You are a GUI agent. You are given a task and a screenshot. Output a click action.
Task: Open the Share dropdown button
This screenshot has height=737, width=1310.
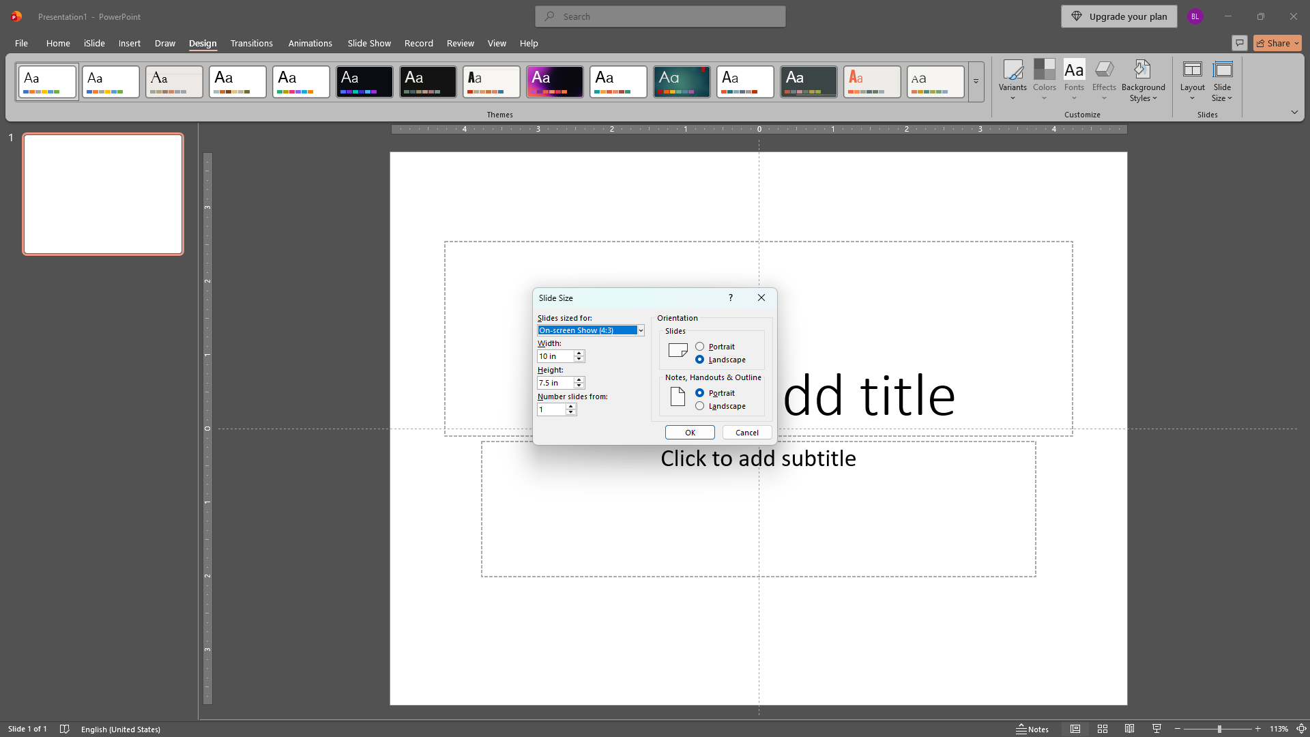click(x=1277, y=43)
